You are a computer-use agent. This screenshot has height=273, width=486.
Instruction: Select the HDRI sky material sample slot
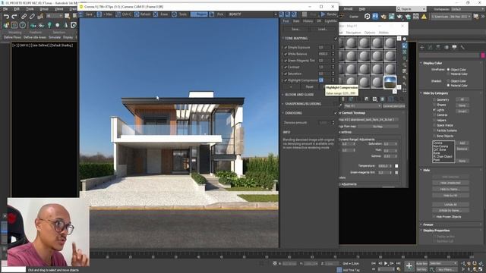390,82
